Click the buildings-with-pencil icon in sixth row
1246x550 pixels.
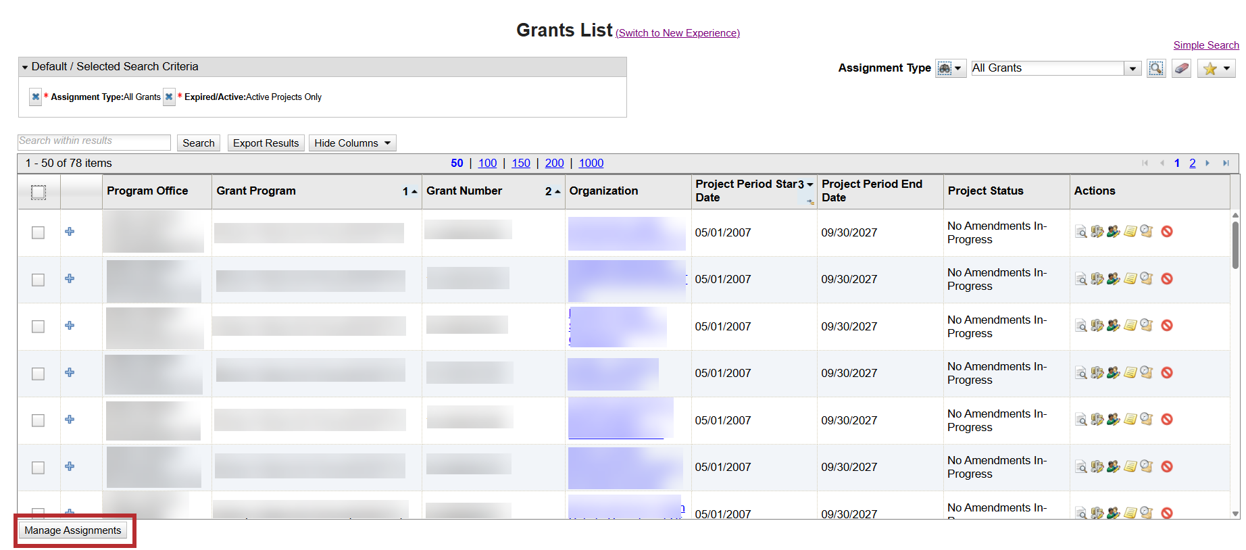(1097, 466)
